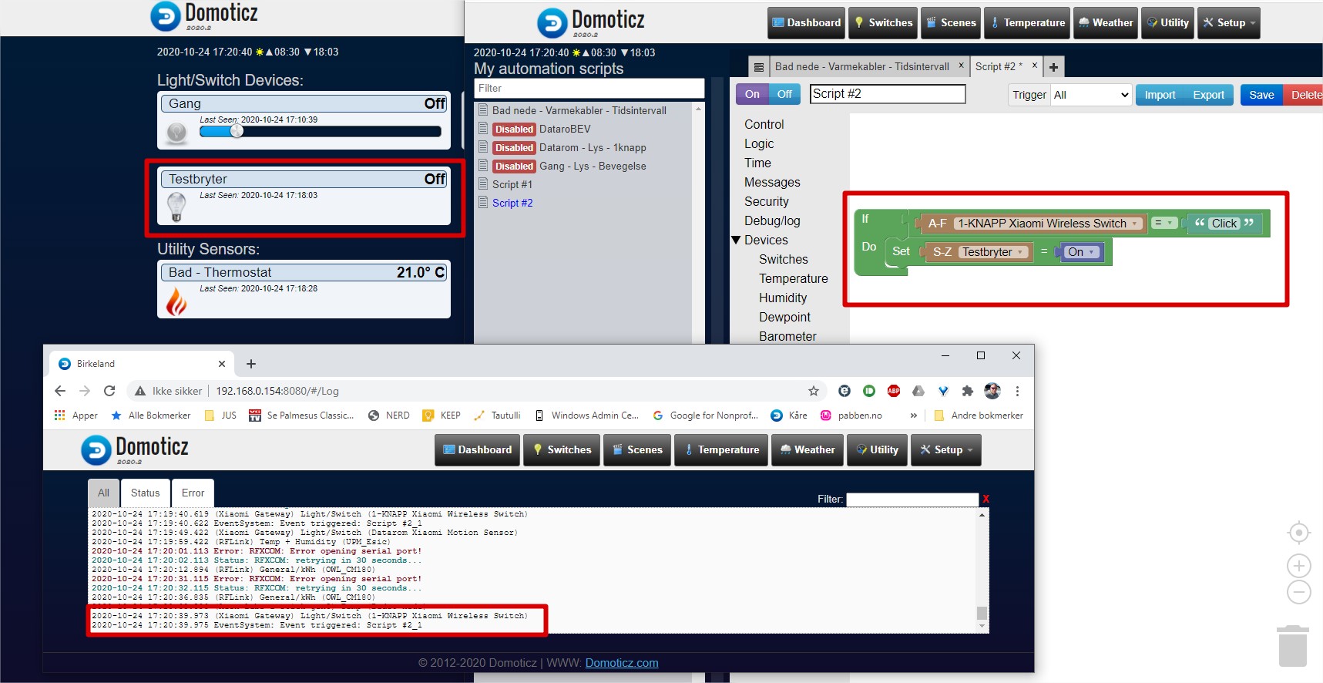Image resolution: width=1323 pixels, height=683 pixels.
Task: Set script state to Off
Action: click(784, 94)
